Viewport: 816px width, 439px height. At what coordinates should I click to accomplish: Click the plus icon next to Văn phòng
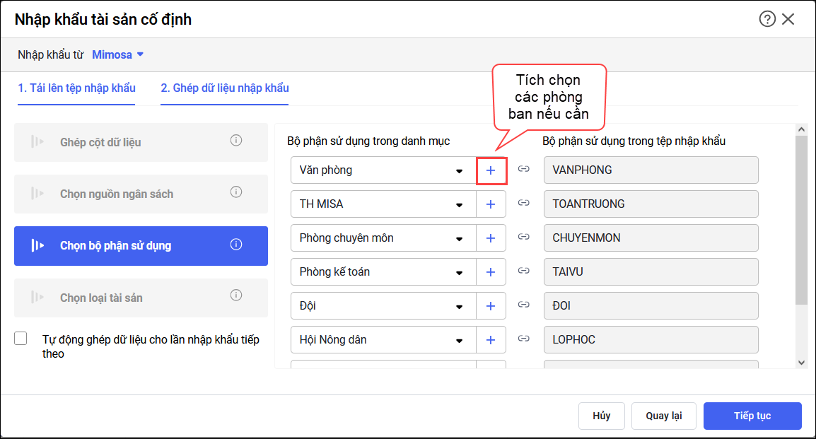tap(491, 170)
